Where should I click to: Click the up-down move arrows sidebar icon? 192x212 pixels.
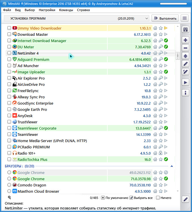(185, 56)
